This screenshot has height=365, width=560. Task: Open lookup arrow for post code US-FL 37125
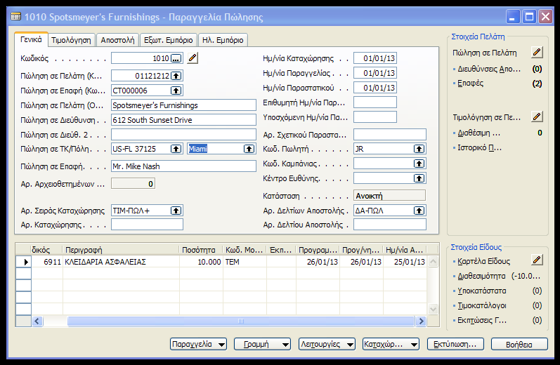(176, 149)
